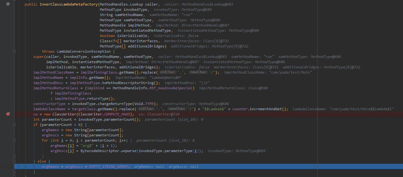Image resolution: width=403 pixels, height=177 pixels.
Task: Collapse the for loop fold marker
Action: coord(14,140)
